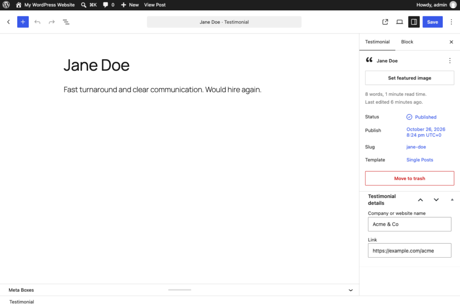View the testimonial in a new tab

pos(385,22)
